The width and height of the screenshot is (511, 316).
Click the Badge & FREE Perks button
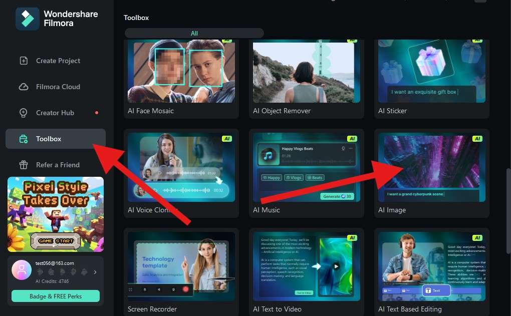point(56,296)
